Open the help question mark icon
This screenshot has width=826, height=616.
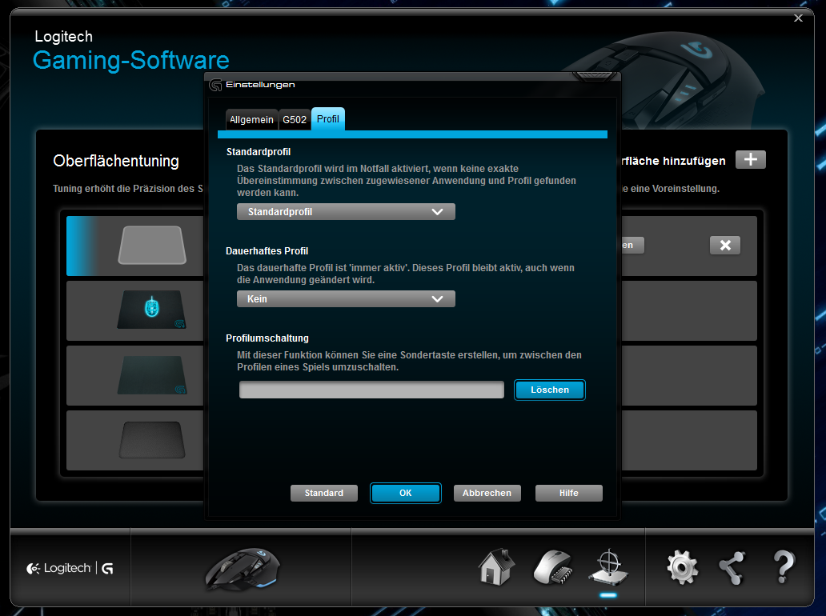pyautogui.click(x=784, y=567)
